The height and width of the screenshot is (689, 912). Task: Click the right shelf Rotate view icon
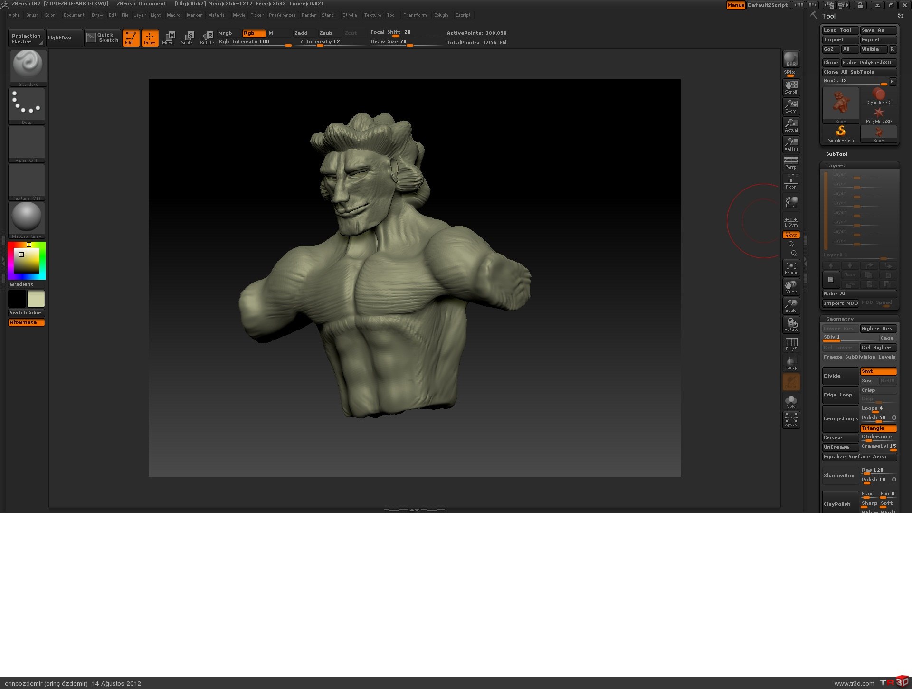[x=791, y=325]
